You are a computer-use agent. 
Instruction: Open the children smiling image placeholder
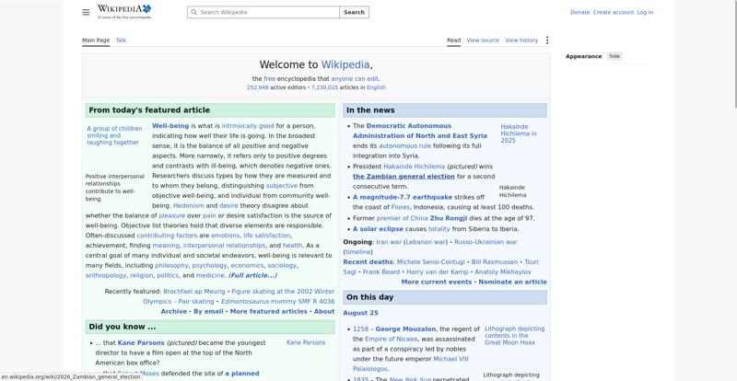114,135
